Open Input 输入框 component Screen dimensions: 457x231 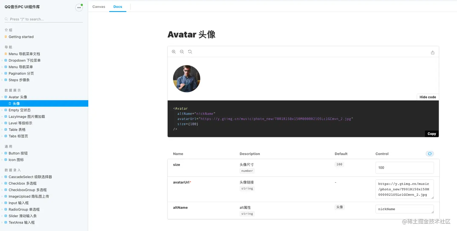pos(19,203)
